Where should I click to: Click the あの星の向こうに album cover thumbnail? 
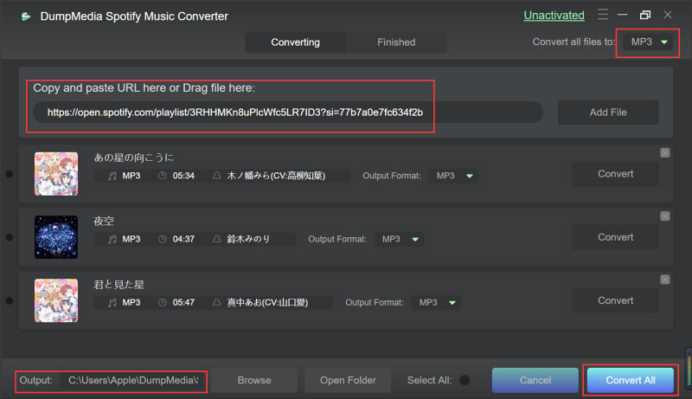click(56, 174)
